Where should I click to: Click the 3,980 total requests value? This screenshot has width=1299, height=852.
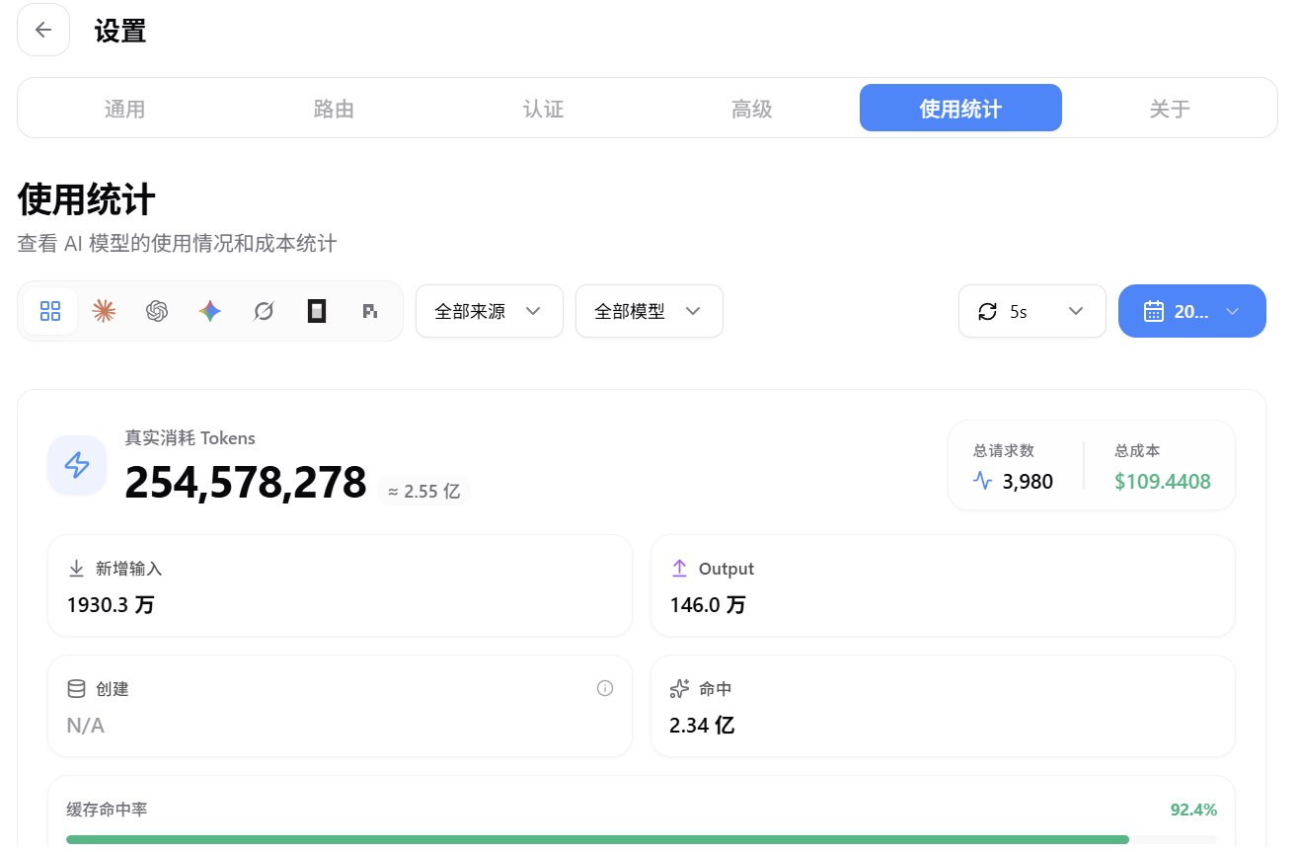1028,482
